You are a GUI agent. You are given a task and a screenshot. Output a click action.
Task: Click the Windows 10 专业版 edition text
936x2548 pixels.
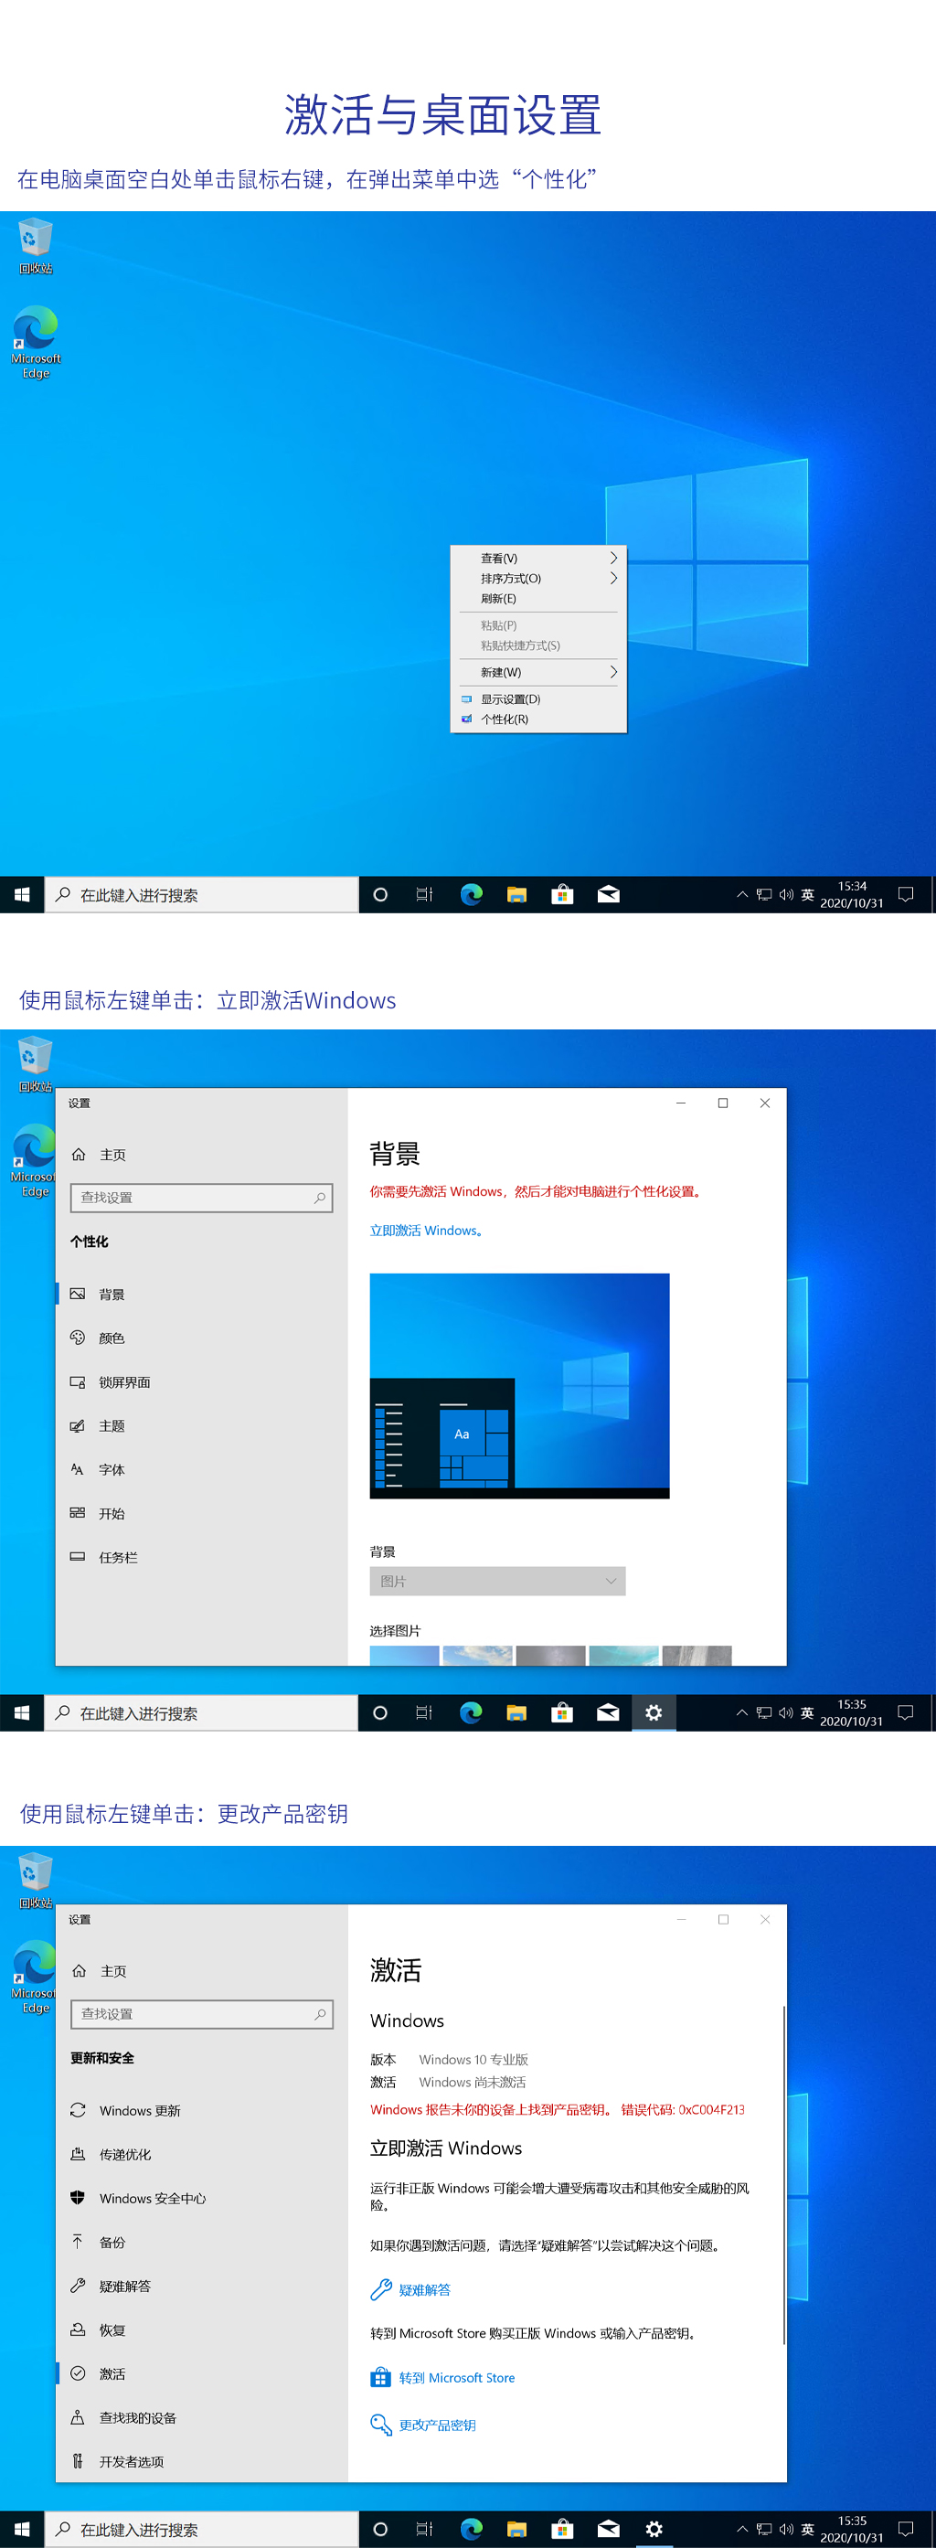(x=473, y=2058)
